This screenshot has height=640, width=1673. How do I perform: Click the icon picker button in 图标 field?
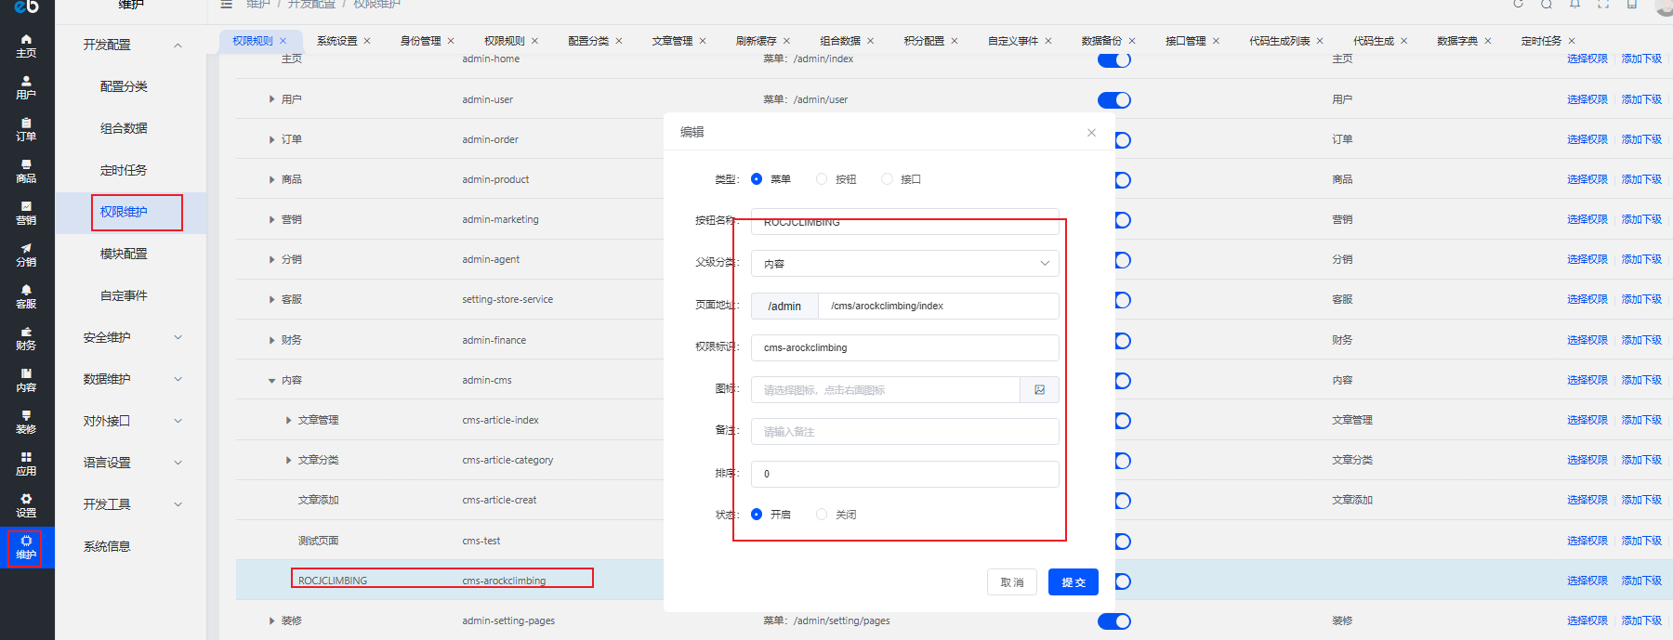(1039, 390)
